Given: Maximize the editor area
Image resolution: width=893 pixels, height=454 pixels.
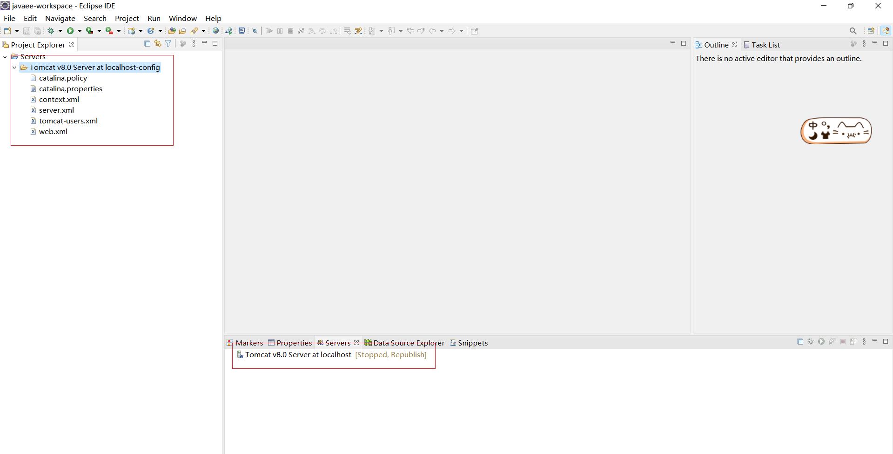Looking at the screenshot, I should pyautogui.click(x=684, y=43).
